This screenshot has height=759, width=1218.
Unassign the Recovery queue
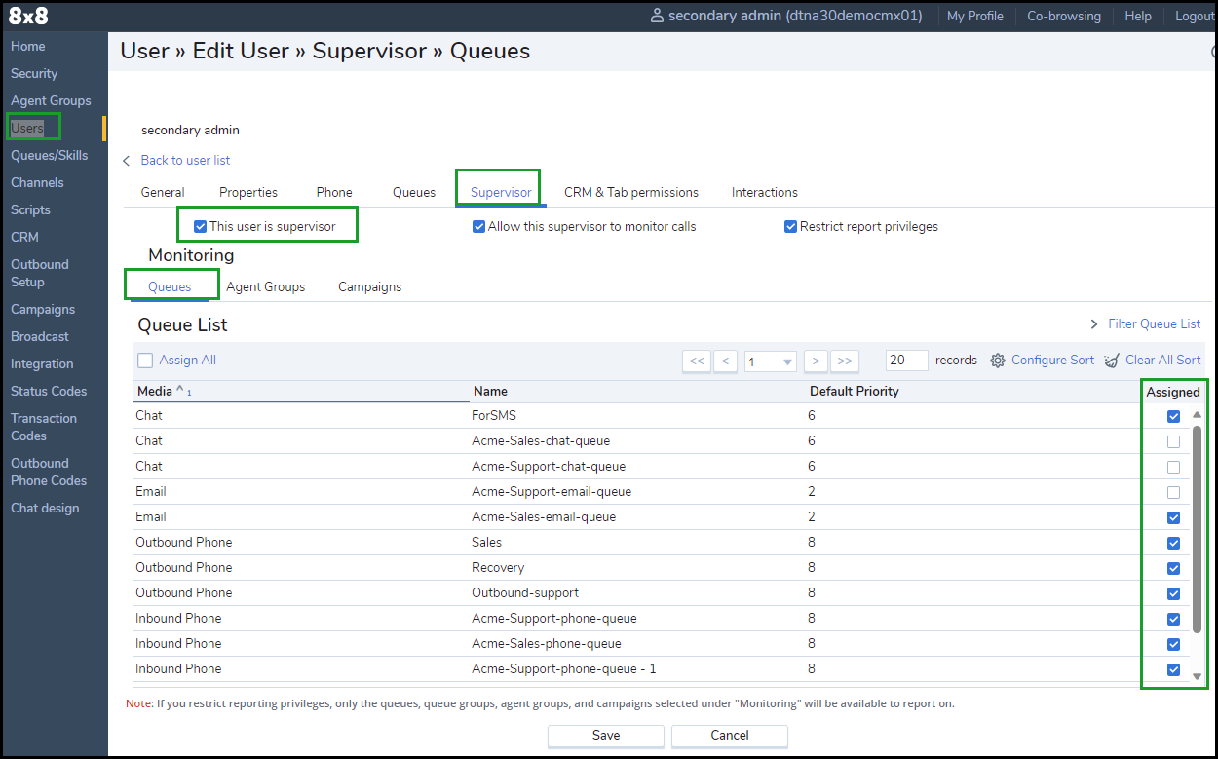1173,568
